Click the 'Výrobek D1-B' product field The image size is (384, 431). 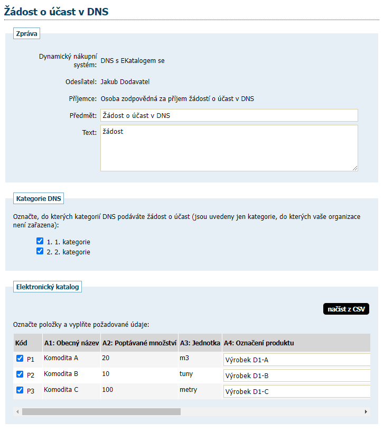(296, 376)
